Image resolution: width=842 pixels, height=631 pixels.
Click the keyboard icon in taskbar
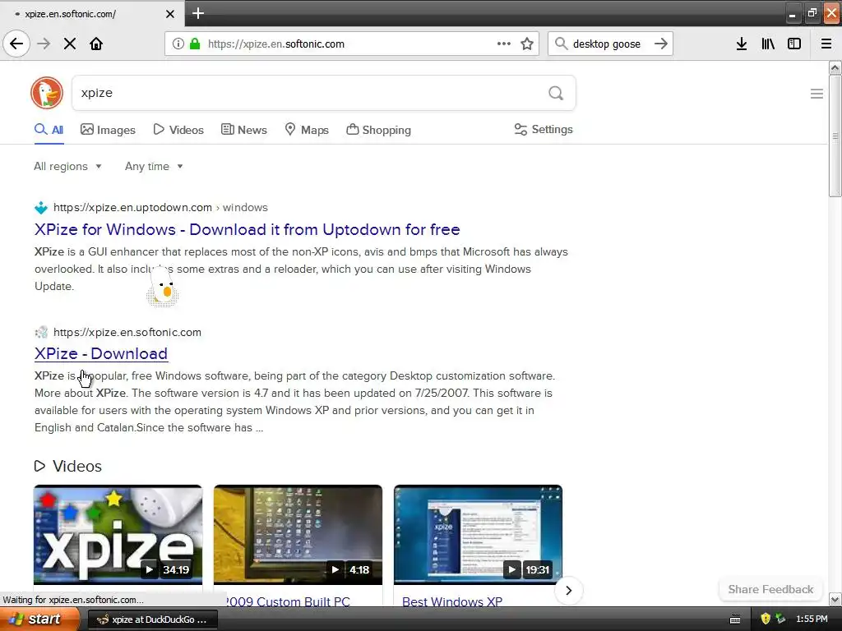pyautogui.click(x=735, y=619)
